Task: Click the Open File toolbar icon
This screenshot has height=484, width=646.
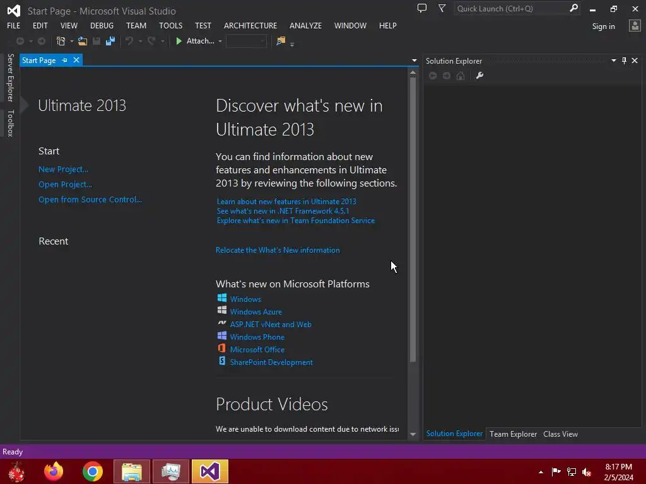Action: tap(83, 41)
